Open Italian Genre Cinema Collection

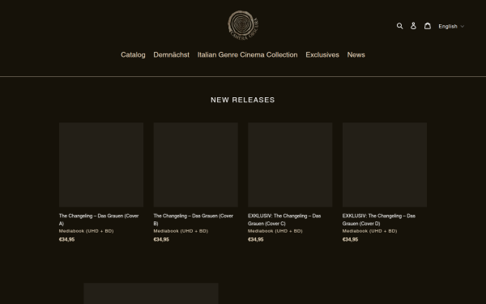[x=247, y=55]
